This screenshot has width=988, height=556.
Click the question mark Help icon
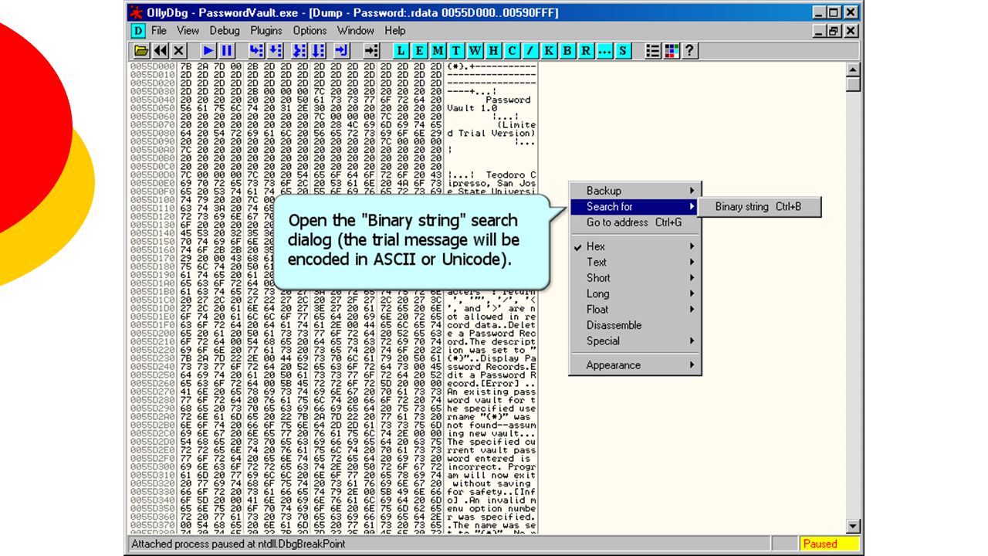690,51
